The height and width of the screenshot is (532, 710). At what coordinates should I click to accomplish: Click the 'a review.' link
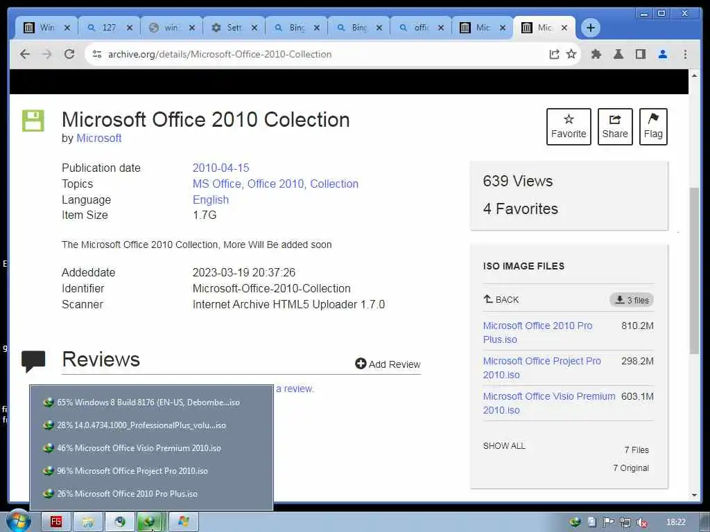coord(295,389)
